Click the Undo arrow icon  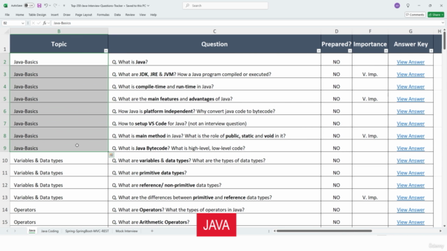pyautogui.click(x=45, y=6)
